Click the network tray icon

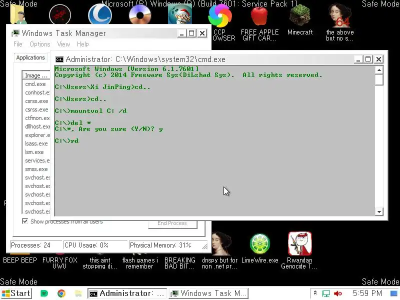click(326, 293)
